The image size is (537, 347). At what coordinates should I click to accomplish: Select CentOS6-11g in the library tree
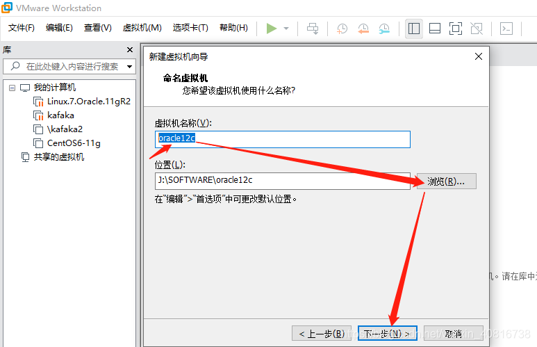point(74,143)
